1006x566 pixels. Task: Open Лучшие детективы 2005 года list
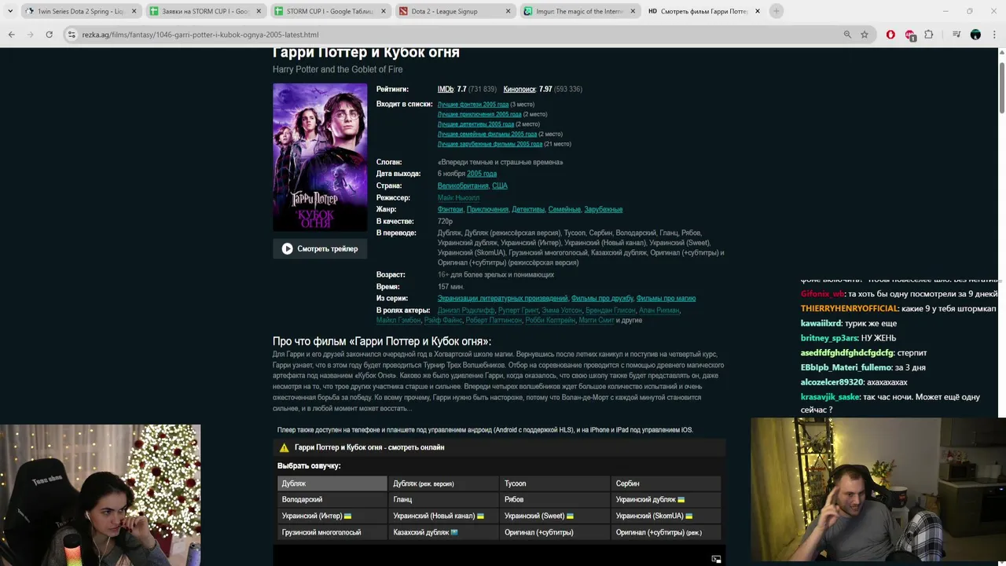click(475, 124)
